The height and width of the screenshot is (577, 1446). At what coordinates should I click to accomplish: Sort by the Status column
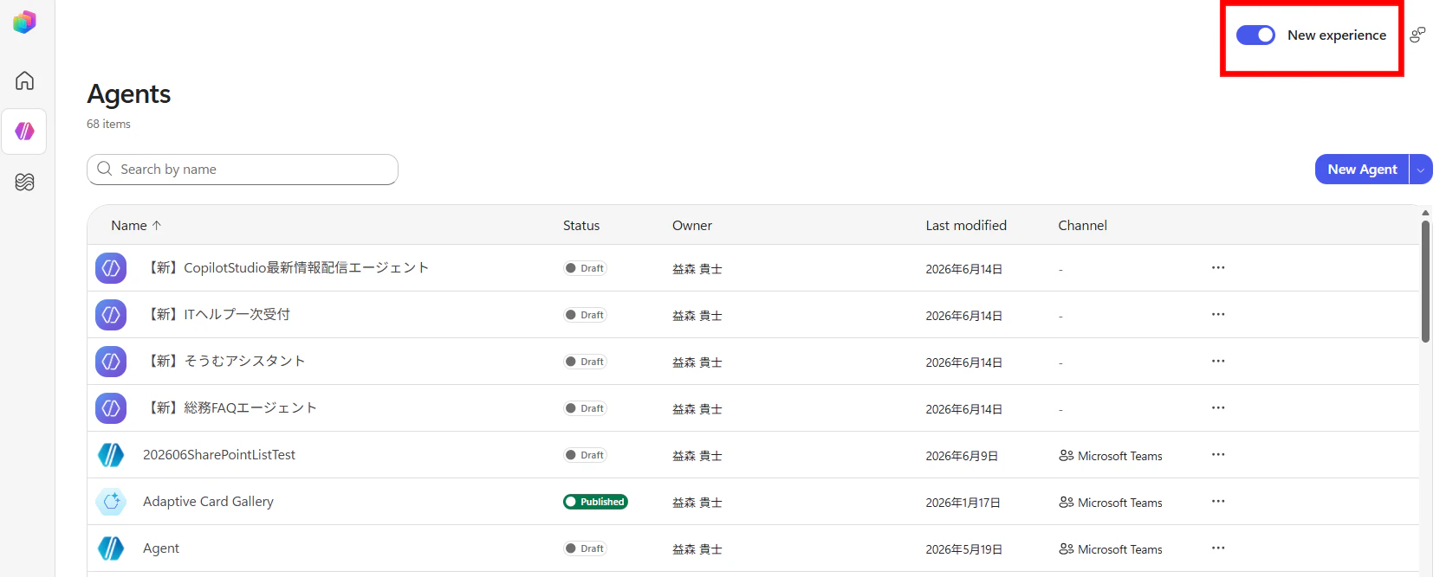(581, 225)
